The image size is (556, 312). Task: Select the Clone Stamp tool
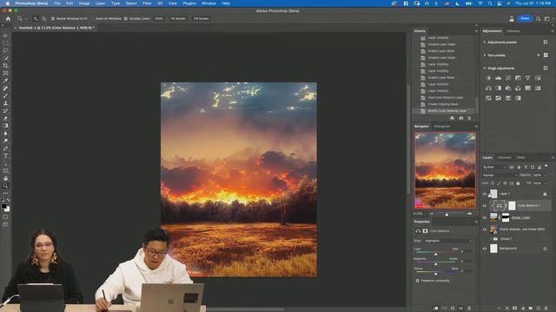5,103
